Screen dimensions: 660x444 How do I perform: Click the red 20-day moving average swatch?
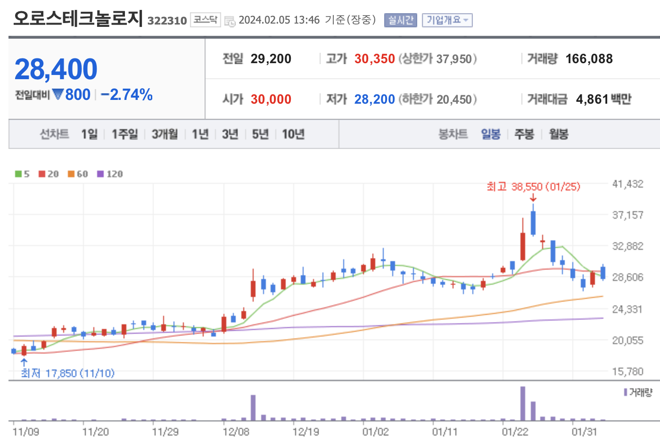(x=42, y=174)
